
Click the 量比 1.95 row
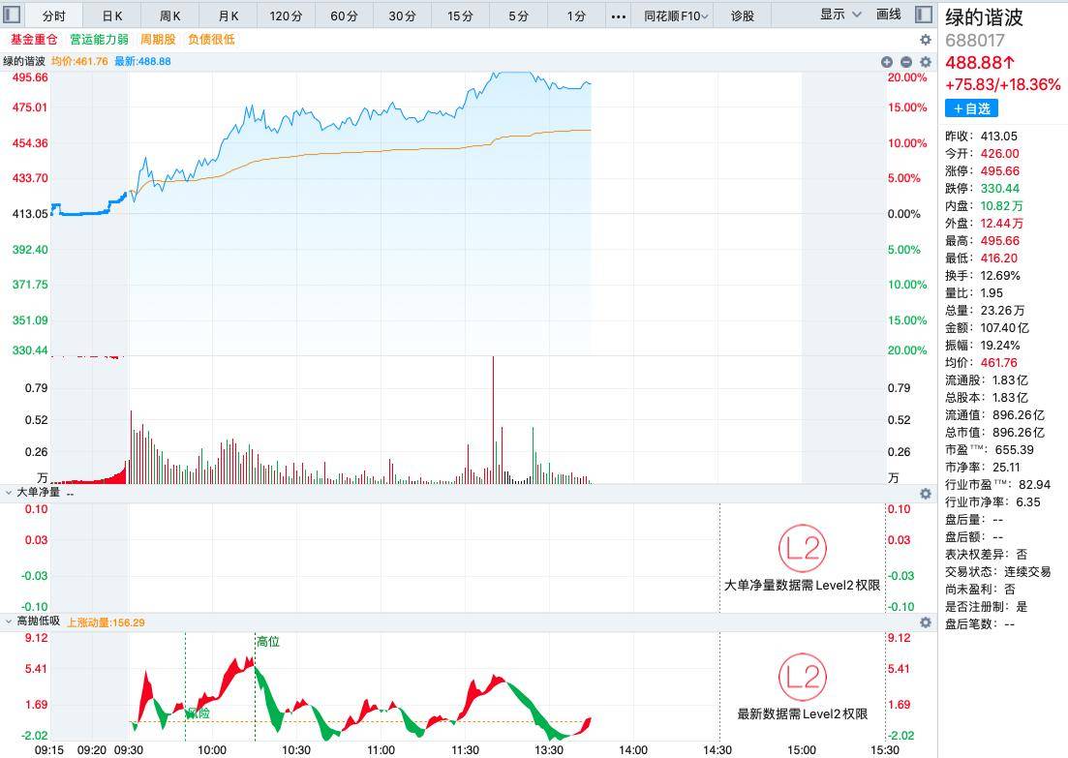click(974, 293)
